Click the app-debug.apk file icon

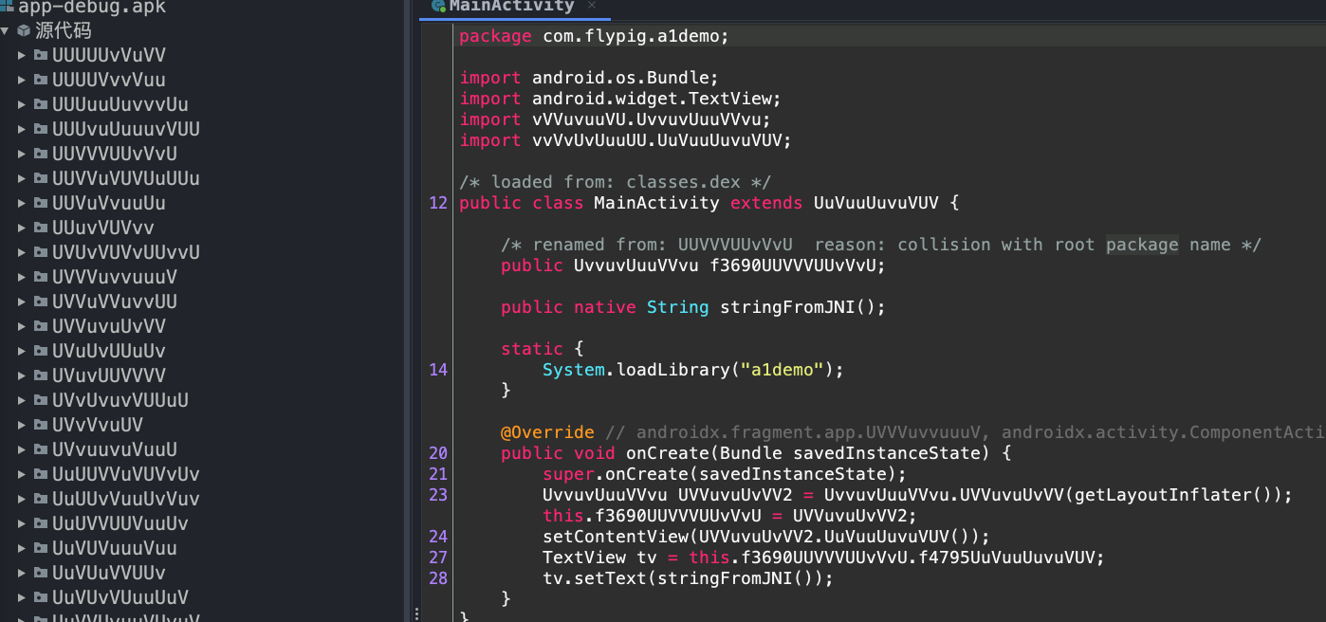(x=8, y=8)
